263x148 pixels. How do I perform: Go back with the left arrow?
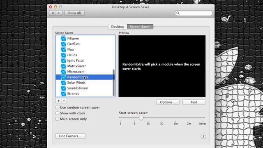[x=53, y=13]
